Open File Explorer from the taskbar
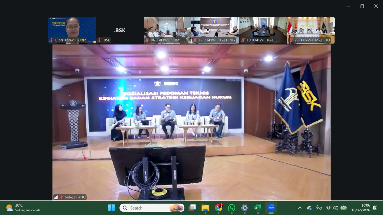The image size is (383, 215). pyautogui.click(x=205, y=208)
